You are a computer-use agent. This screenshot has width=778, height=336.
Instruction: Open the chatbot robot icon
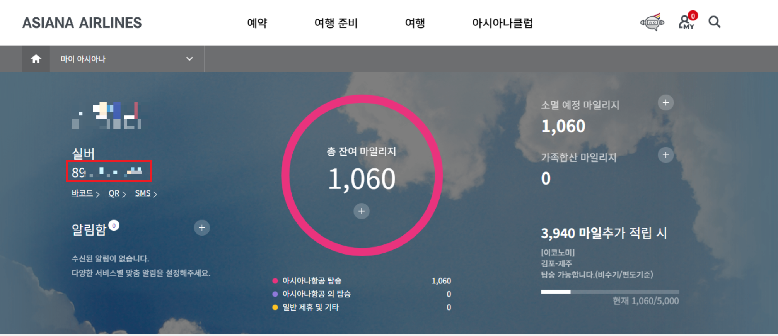[x=652, y=22]
